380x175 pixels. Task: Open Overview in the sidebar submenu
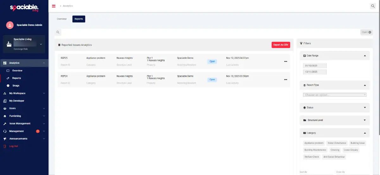coord(17,71)
